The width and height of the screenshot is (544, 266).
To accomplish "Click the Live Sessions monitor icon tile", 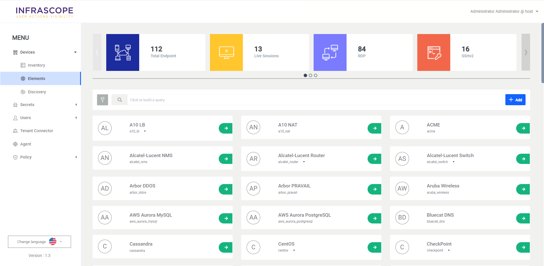I will tap(226, 52).
